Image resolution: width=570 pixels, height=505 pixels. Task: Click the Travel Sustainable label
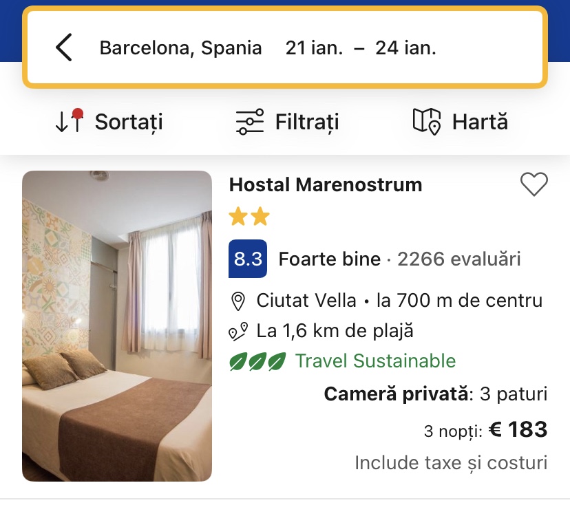[x=375, y=361]
